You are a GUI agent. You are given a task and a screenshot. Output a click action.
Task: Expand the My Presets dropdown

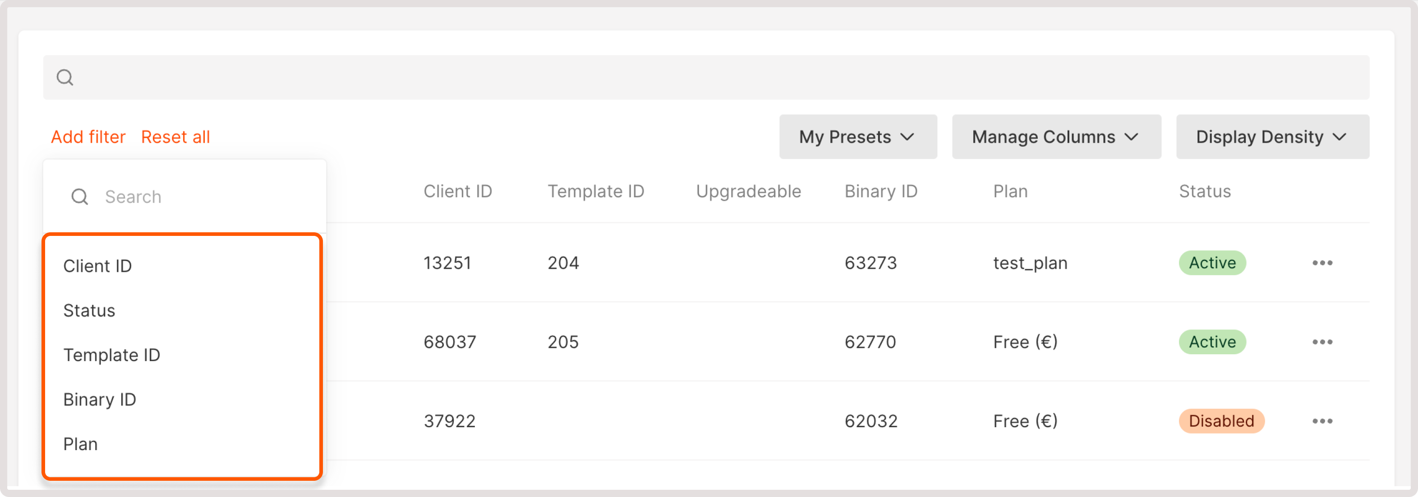(858, 137)
